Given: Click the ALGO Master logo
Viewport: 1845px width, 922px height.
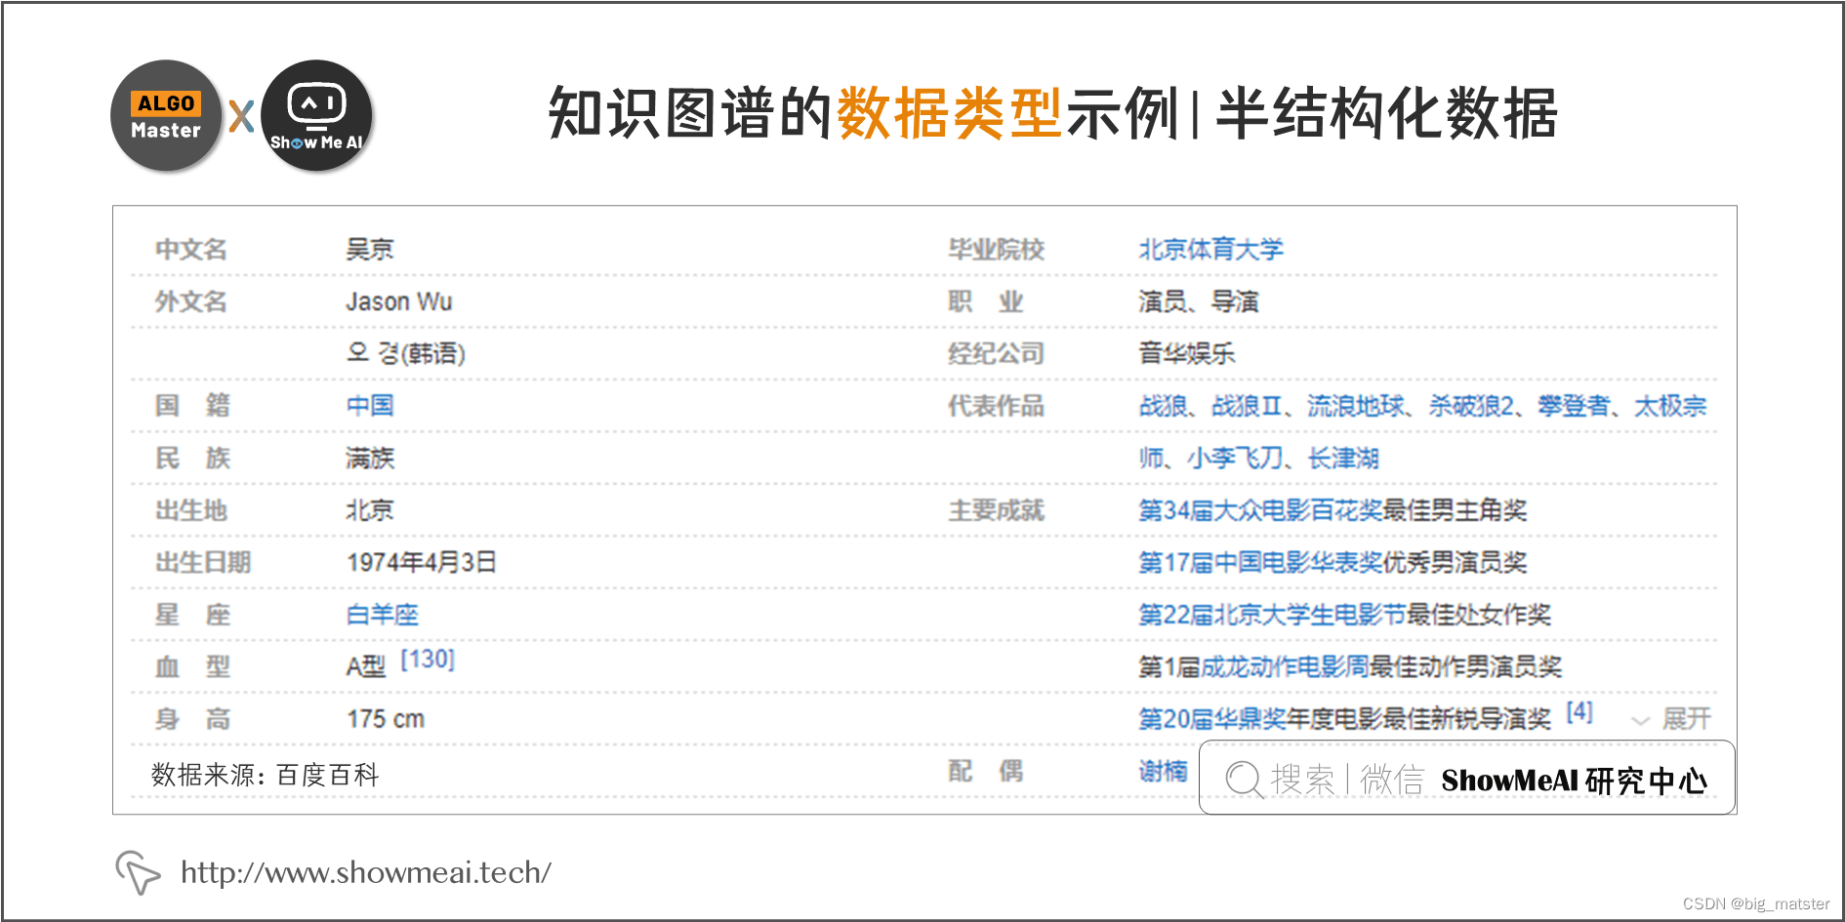Looking at the screenshot, I should 166,115.
